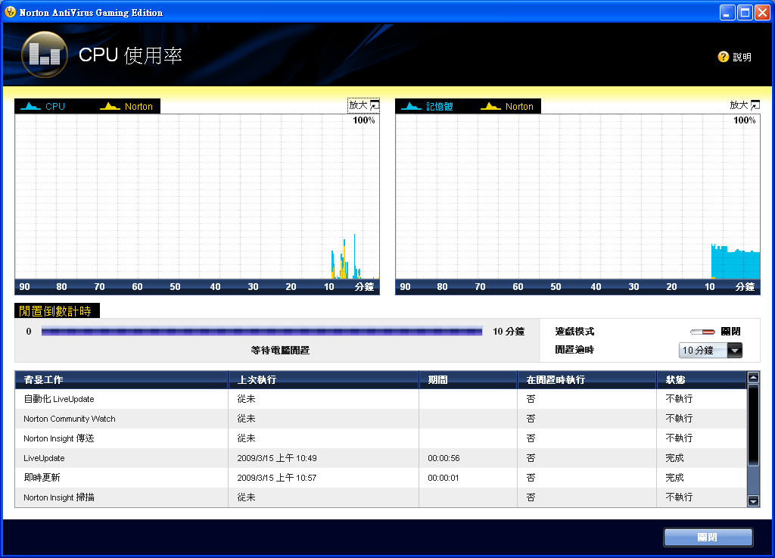The width and height of the screenshot is (775, 558).
Task: Select the 記憶體 legend tab label
Action: click(440, 106)
